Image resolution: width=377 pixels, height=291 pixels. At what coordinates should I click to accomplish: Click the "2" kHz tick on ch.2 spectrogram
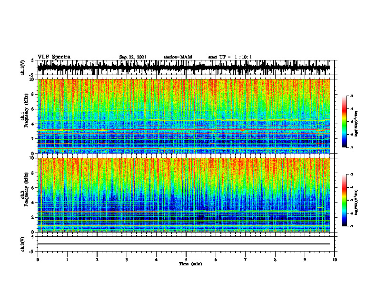(33, 217)
